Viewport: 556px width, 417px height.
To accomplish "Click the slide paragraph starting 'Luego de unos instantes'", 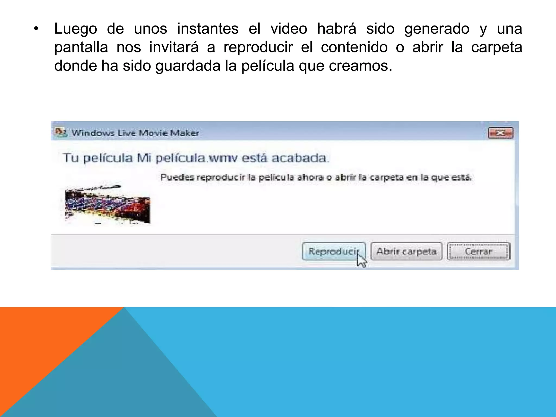I will 288,47.
